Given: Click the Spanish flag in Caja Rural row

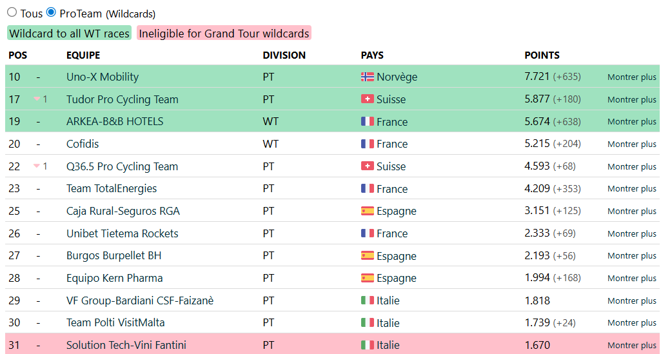Looking at the screenshot, I should click(368, 211).
